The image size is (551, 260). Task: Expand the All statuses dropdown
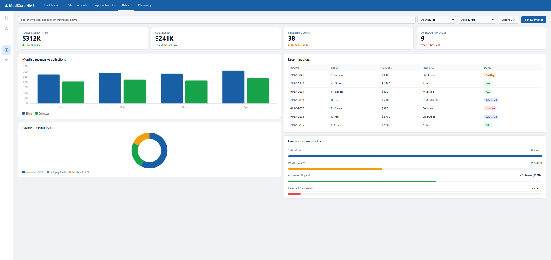(x=436, y=20)
